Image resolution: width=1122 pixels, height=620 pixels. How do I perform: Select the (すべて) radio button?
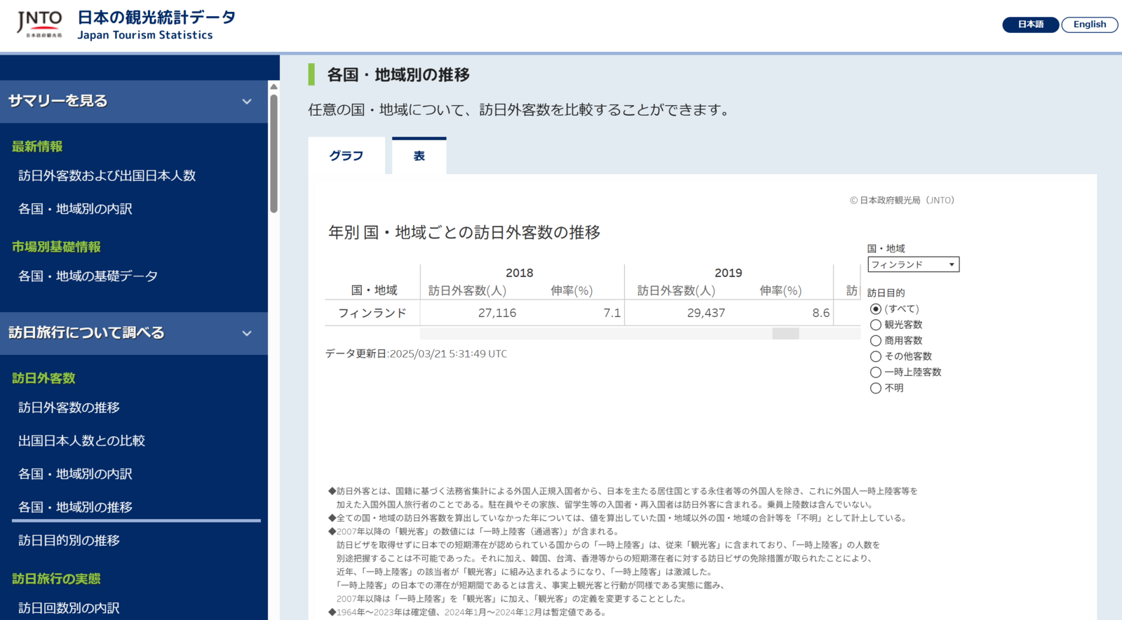(x=875, y=309)
